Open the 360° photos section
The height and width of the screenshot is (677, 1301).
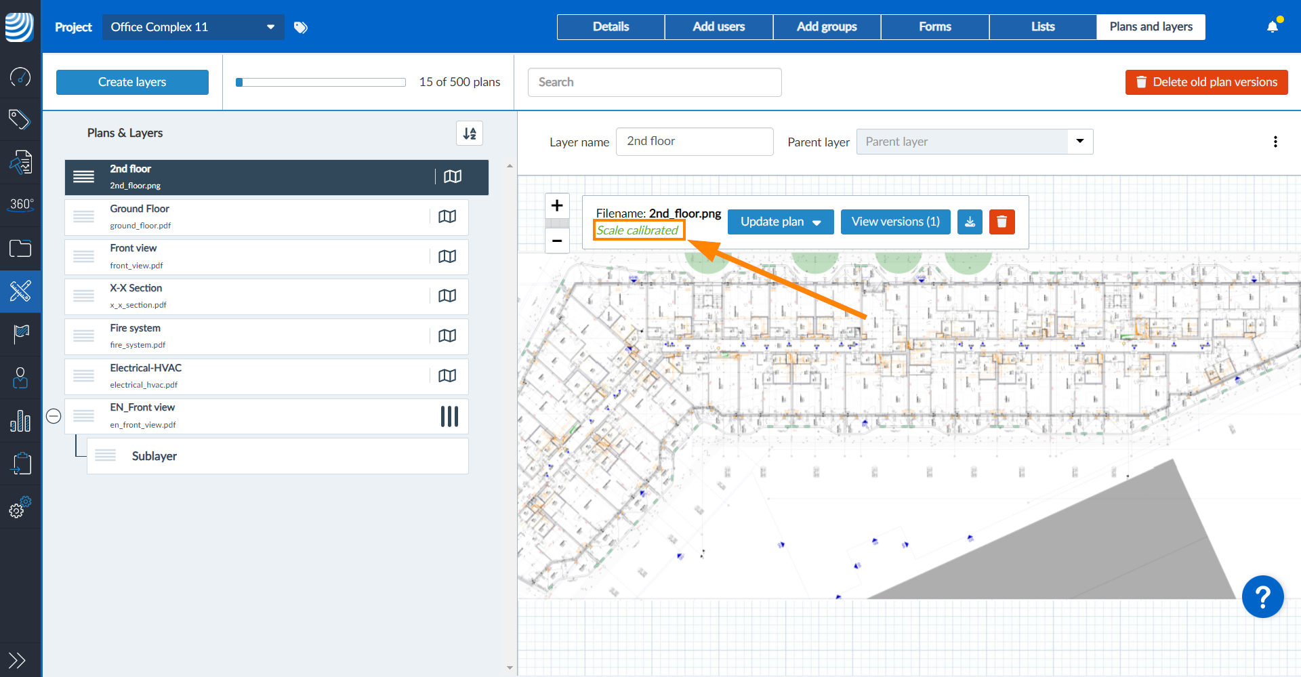pos(20,204)
